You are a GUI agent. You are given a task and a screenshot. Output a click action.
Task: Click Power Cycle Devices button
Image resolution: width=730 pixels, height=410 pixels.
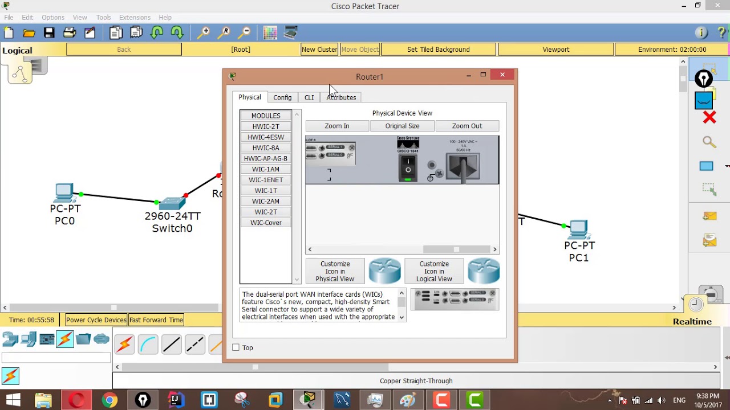[96, 320]
